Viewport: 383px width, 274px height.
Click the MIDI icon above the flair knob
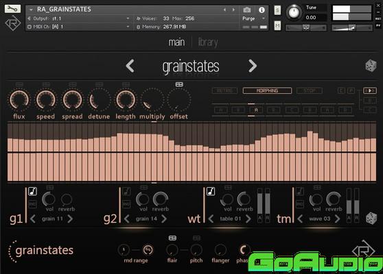coord(172,238)
